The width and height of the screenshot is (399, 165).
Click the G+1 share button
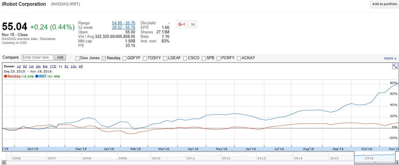point(182,24)
